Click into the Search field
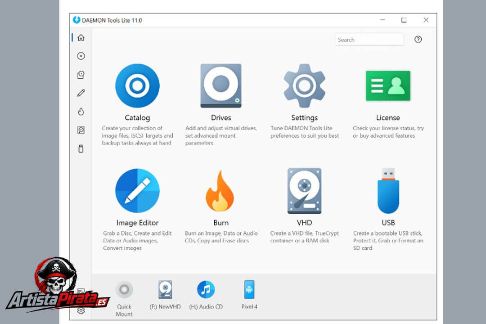This screenshot has width=486, height=324. click(369, 40)
